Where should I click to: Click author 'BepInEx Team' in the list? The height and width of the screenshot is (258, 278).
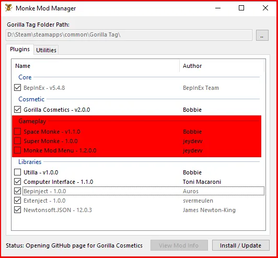pos(201,88)
